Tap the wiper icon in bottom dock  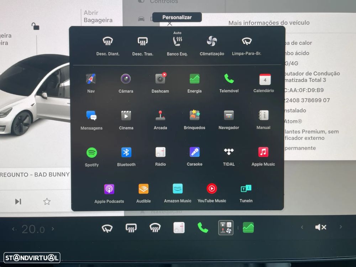pyautogui.click(x=107, y=228)
